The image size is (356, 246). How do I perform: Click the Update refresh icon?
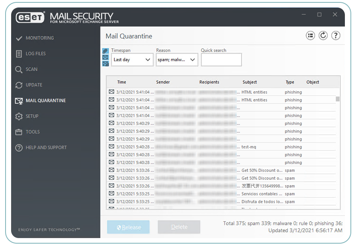click(19, 85)
